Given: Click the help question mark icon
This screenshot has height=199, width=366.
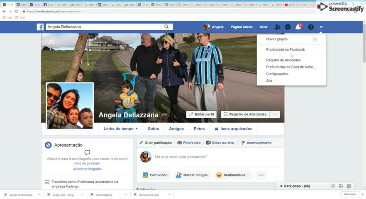Looking at the screenshot, I should [310, 27].
